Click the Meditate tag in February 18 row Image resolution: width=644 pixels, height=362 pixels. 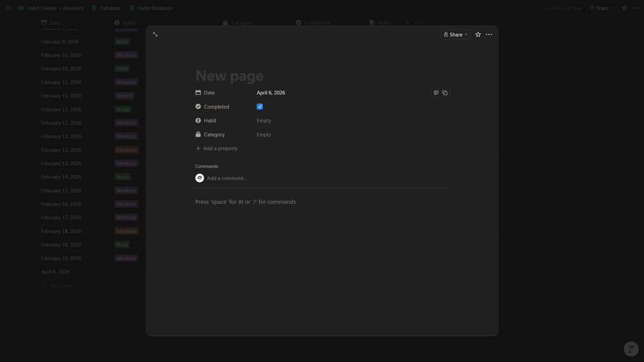127,231
